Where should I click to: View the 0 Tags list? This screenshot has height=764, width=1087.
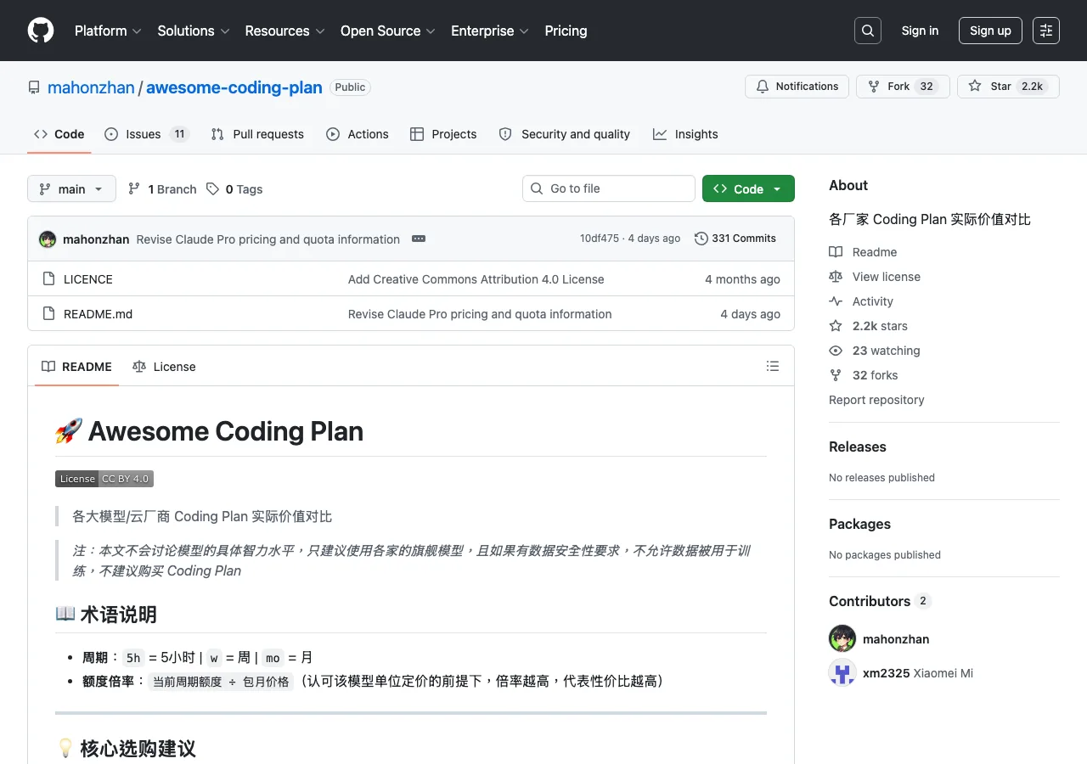(x=234, y=189)
